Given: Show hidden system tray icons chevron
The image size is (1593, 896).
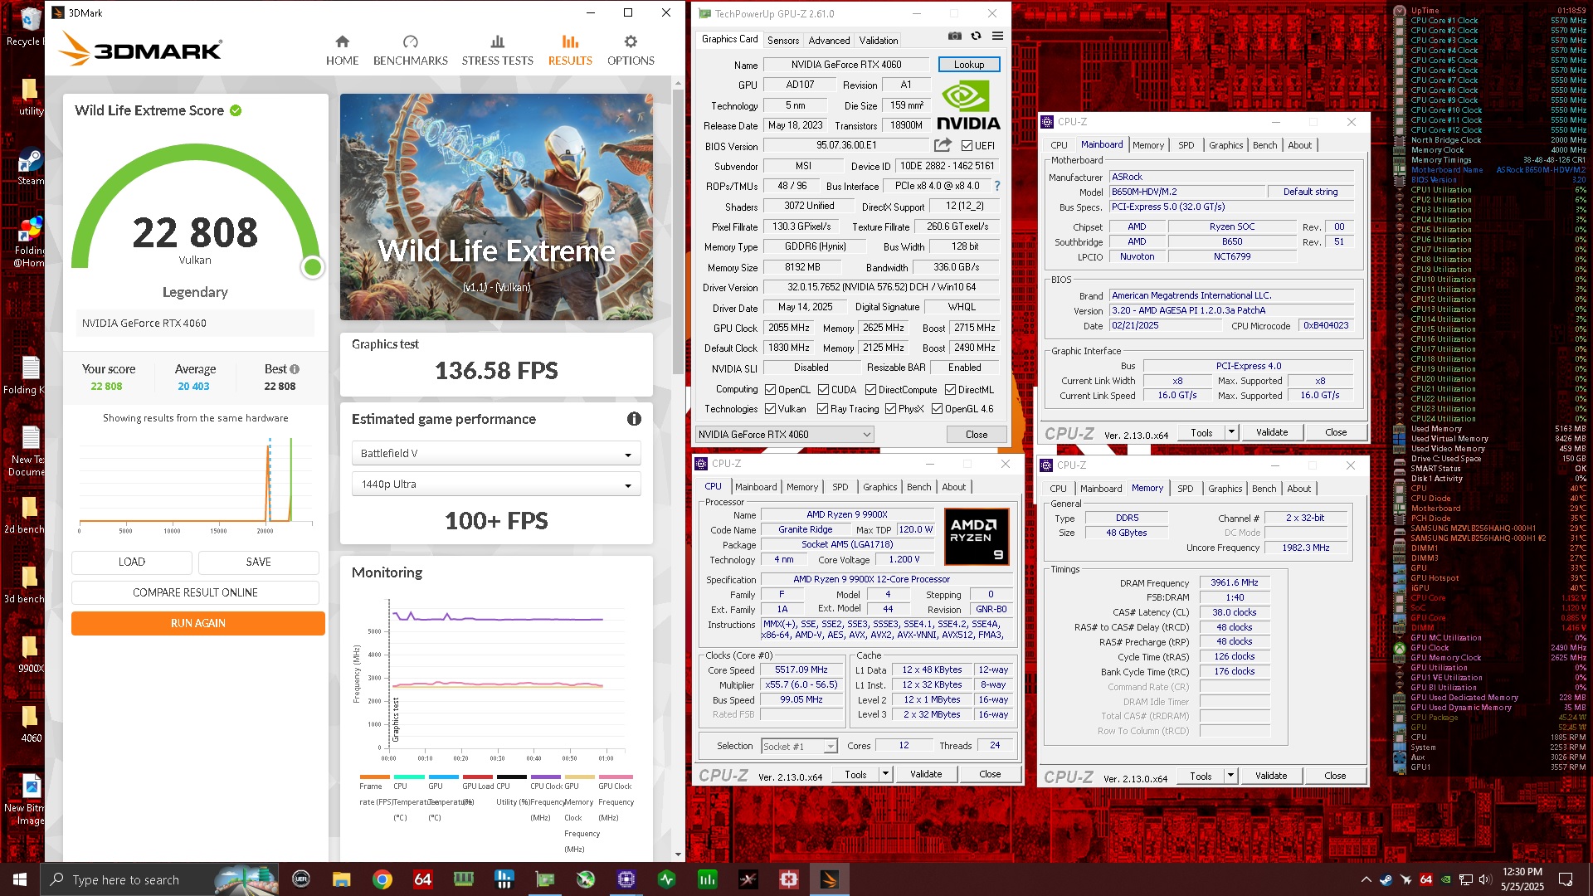Looking at the screenshot, I should (x=1366, y=879).
